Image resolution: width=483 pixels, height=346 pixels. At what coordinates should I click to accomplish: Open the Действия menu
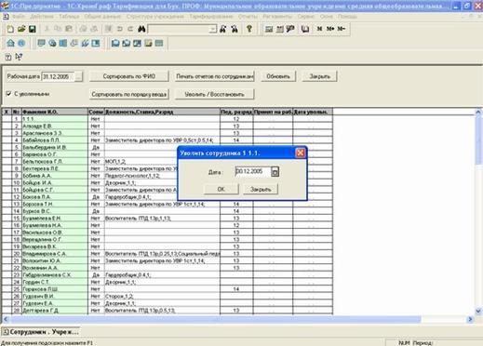tap(42, 17)
